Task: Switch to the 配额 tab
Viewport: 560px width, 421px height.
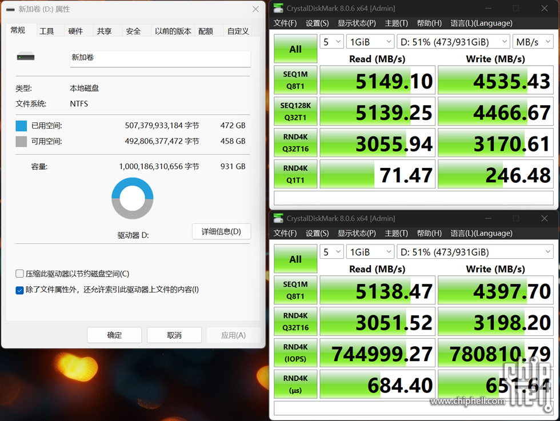Action: pyautogui.click(x=206, y=31)
